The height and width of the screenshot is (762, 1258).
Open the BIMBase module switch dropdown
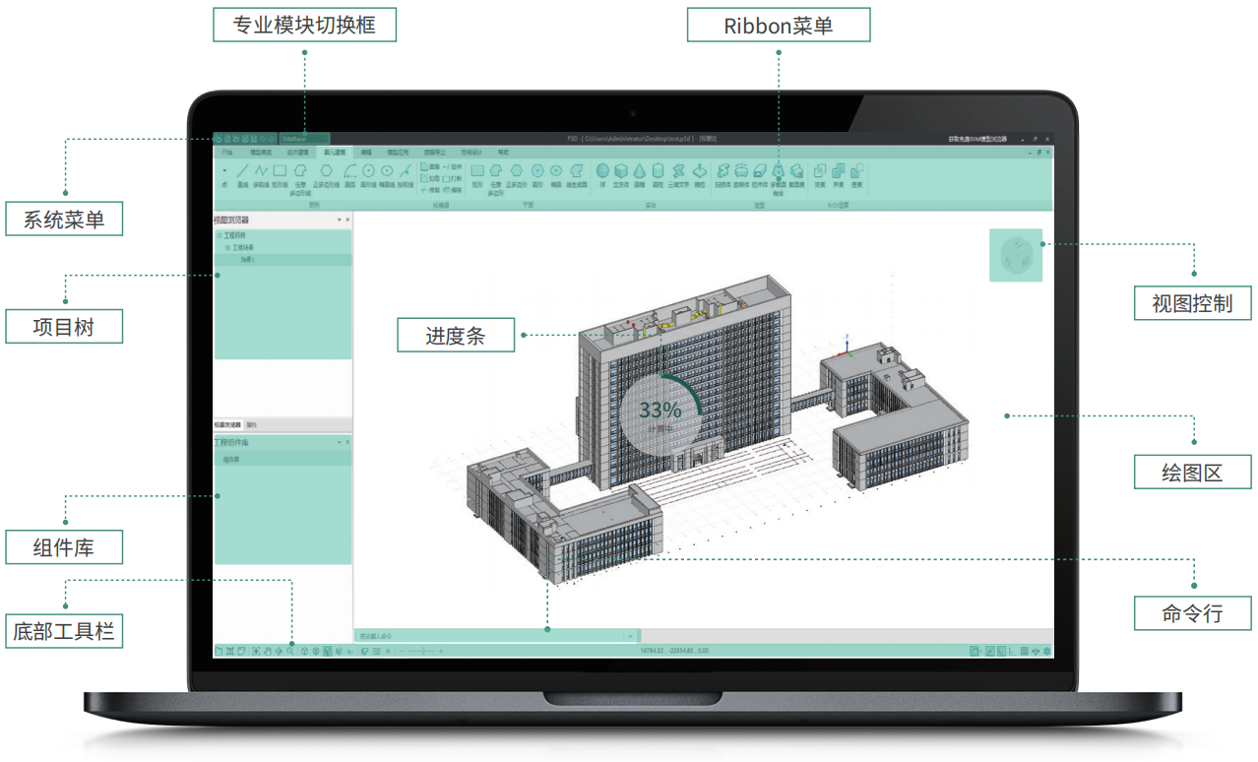304,139
